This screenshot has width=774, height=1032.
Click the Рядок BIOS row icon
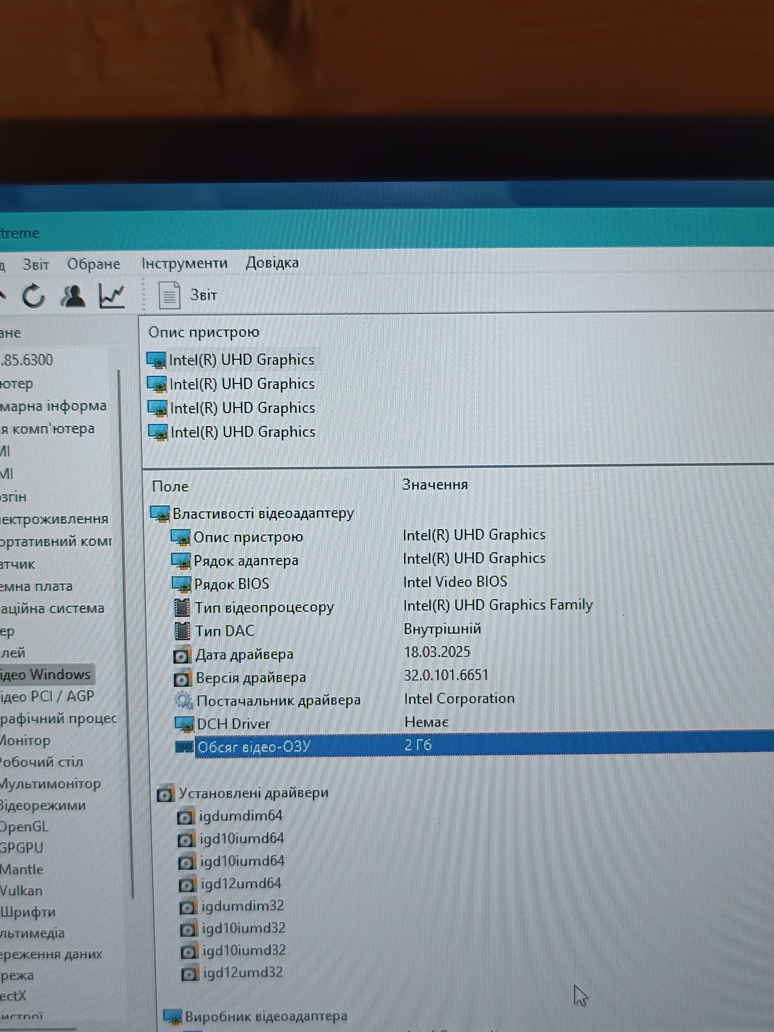(182, 585)
